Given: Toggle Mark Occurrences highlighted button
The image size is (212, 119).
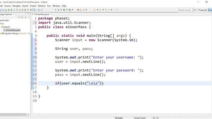Looking at the screenshot, I should coord(33,10).
